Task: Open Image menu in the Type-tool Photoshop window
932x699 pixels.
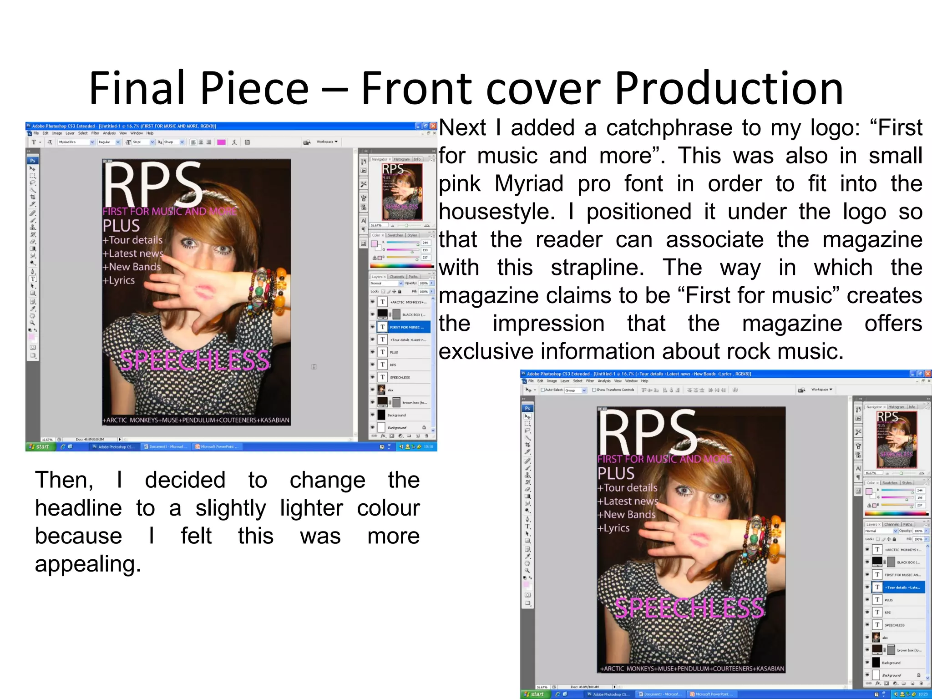Action: pos(57,133)
